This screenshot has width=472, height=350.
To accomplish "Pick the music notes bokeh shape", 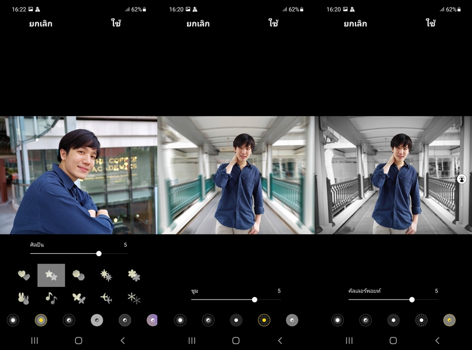I will click(51, 298).
